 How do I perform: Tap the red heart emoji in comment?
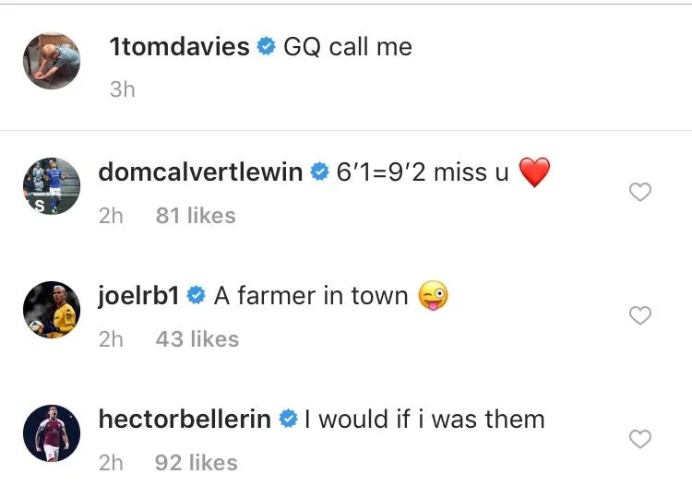click(534, 172)
